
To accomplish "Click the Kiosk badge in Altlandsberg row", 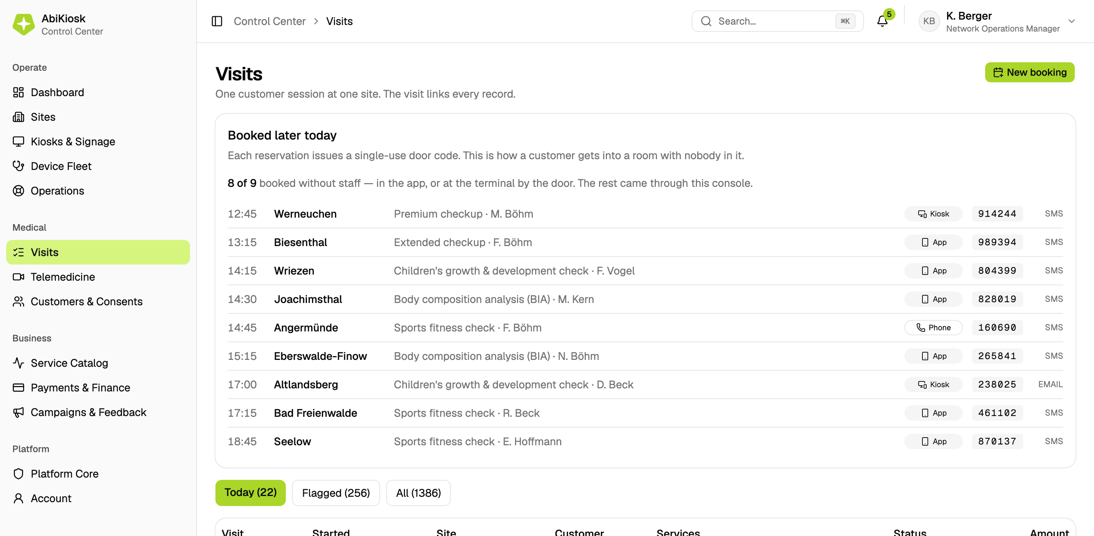I will [x=933, y=385].
